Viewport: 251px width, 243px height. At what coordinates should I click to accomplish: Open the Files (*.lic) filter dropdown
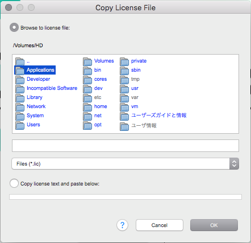click(125, 164)
